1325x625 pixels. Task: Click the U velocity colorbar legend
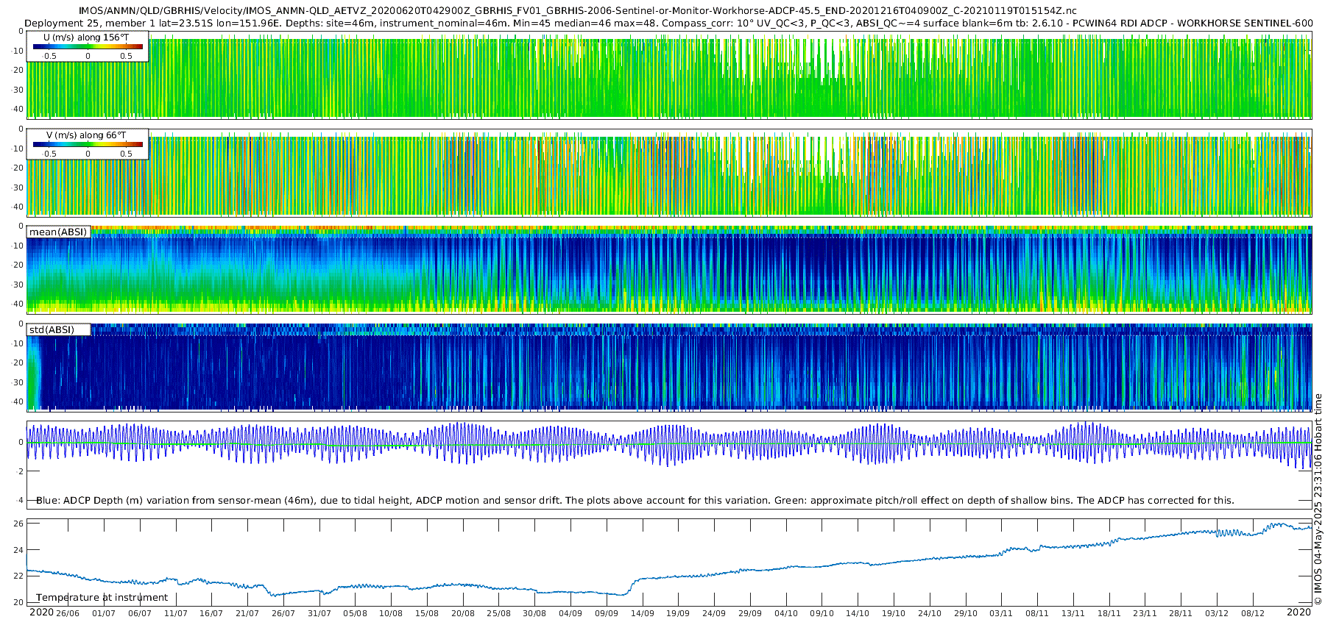[88, 47]
